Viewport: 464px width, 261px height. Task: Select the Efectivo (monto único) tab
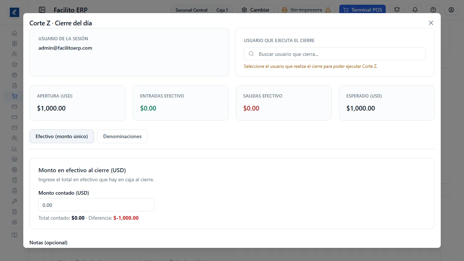pos(62,136)
